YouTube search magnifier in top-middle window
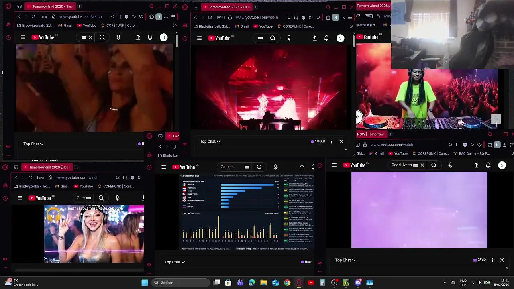The image size is (514, 289). pos(273,38)
